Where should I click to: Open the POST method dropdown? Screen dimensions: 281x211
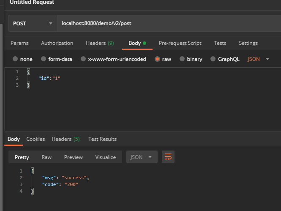click(33, 23)
